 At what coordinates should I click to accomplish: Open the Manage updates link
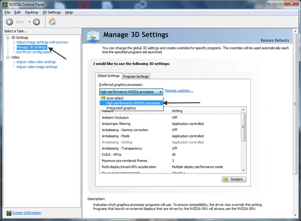click(179, 91)
